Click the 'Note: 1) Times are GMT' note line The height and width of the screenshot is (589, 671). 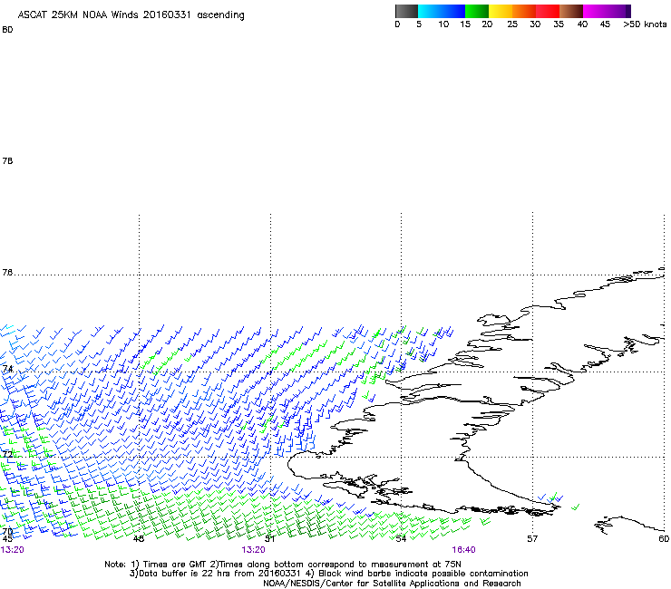click(283, 565)
